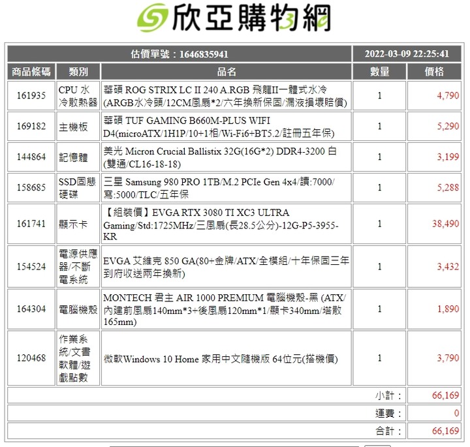
Task: Click the 類別 column header
Action: coord(78,72)
